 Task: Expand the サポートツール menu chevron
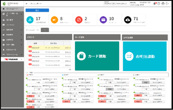[22, 55]
